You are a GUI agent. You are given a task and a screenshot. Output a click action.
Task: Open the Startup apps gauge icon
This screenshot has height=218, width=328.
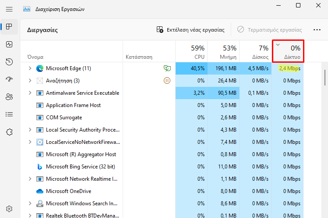tap(9, 79)
